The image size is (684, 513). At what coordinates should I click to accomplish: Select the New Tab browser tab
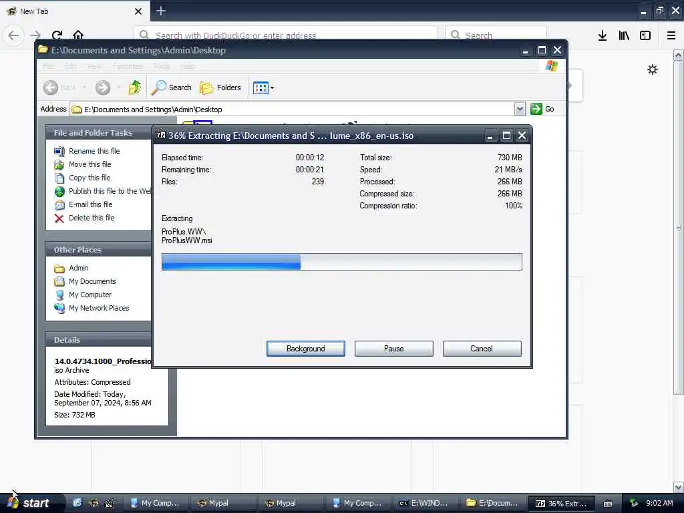click(x=75, y=11)
